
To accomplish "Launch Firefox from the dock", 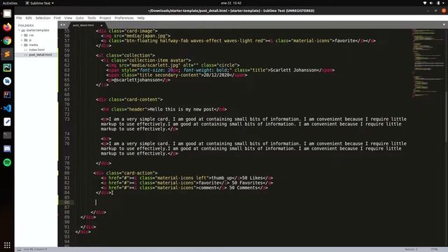I will click(x=7, y=27).
